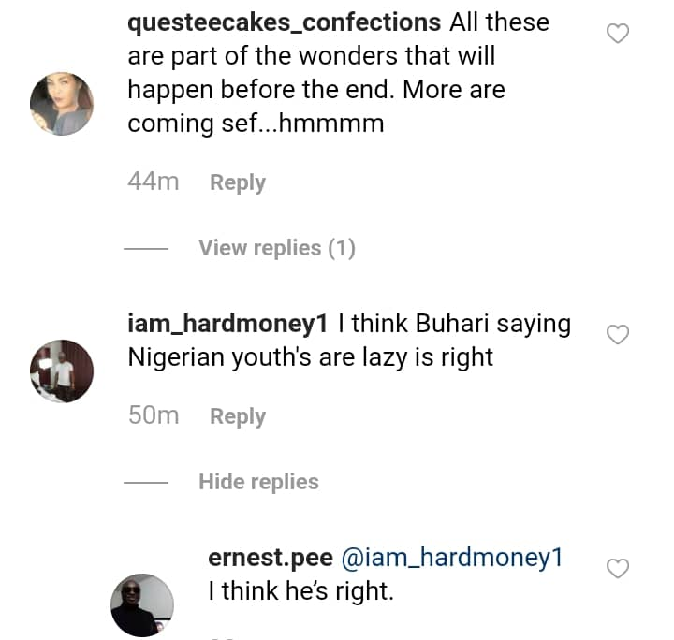Click the dash line beside View replies
The height and width of the screenshot is (640, 674).
(146, 249)
